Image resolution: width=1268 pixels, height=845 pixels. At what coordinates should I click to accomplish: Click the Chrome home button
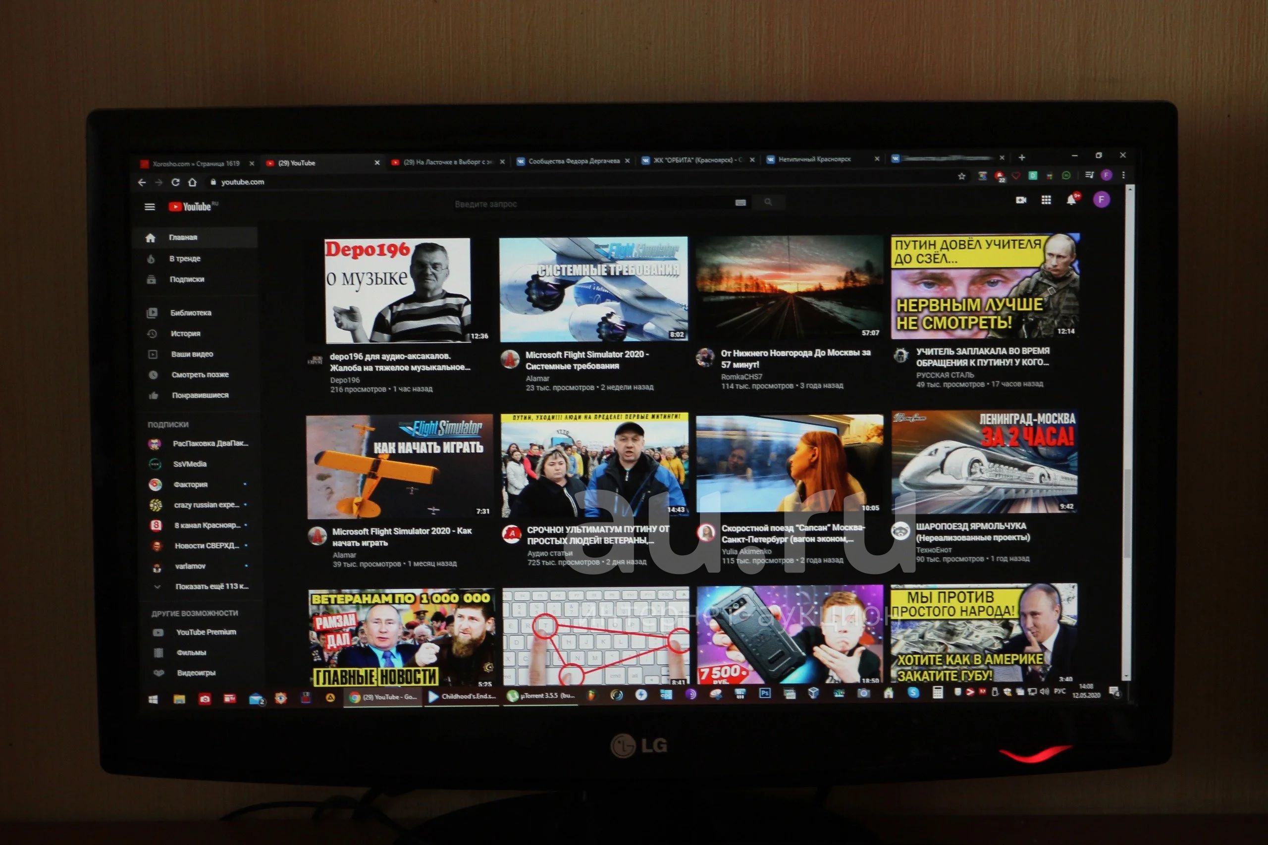point(192,182)
